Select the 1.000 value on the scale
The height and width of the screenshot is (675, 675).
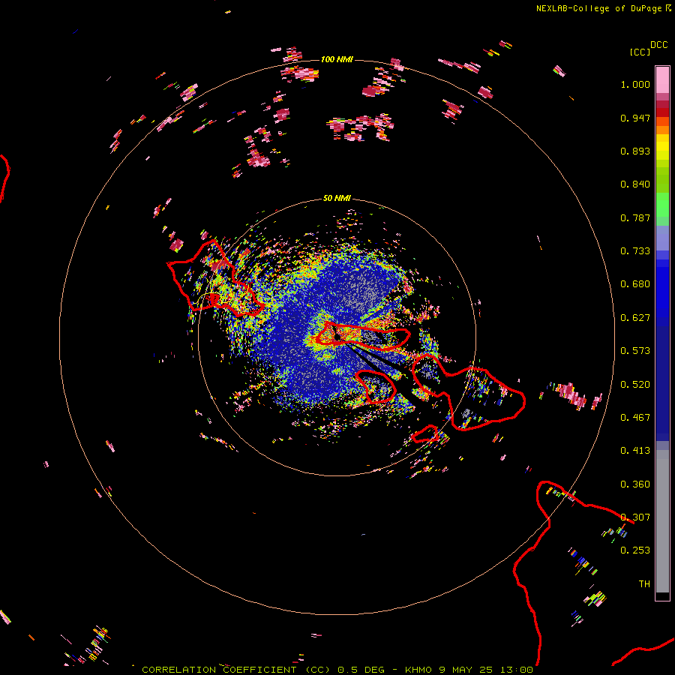635,84
